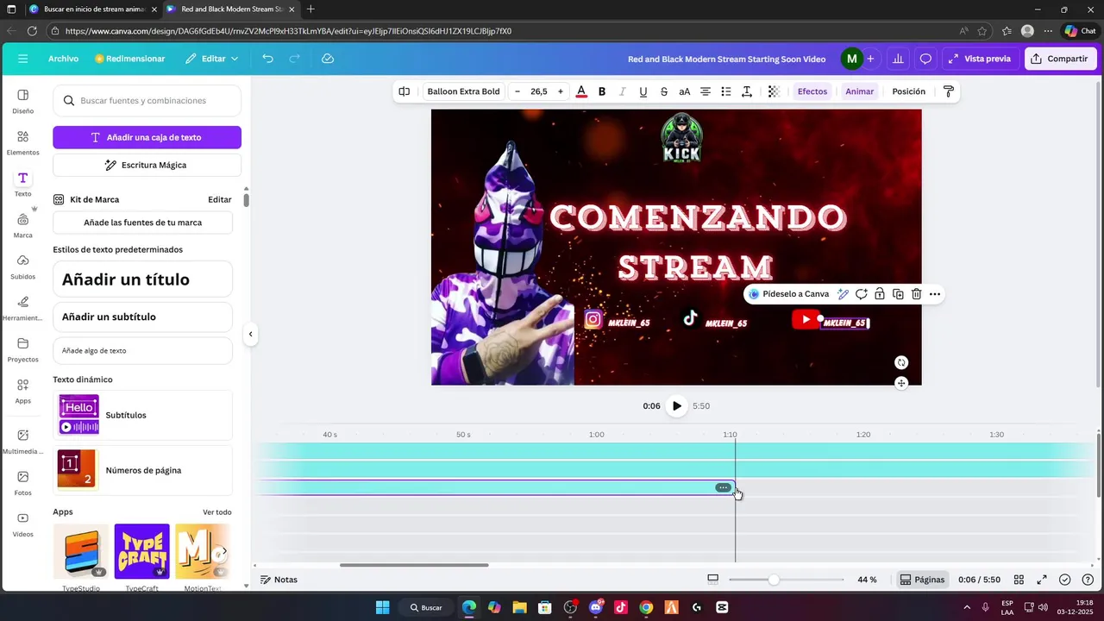Screen dimensions: 1104x621
Task: Open the Herramientas sidebar panel
Action: 23,308
